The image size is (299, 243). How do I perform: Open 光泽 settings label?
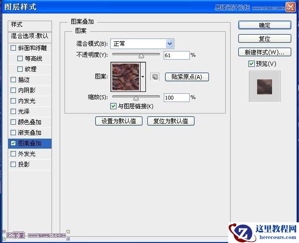pos(24,111)
